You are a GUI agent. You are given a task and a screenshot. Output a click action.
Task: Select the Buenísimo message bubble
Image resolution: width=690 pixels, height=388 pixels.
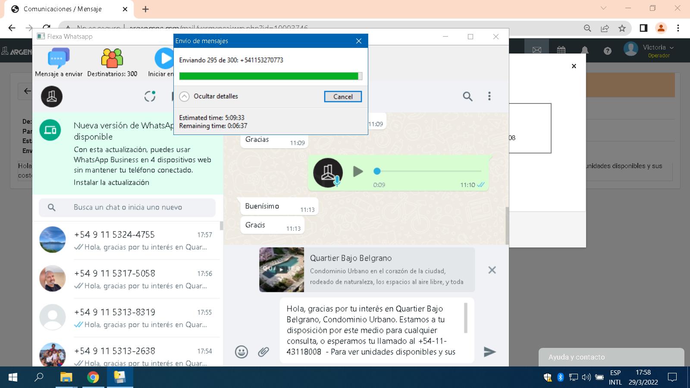[x=279, y=207]
